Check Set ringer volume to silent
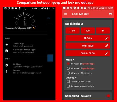Image resolution: width=117 pixels, height=102 pixels. pyautogui.click(x=68, y=86)
